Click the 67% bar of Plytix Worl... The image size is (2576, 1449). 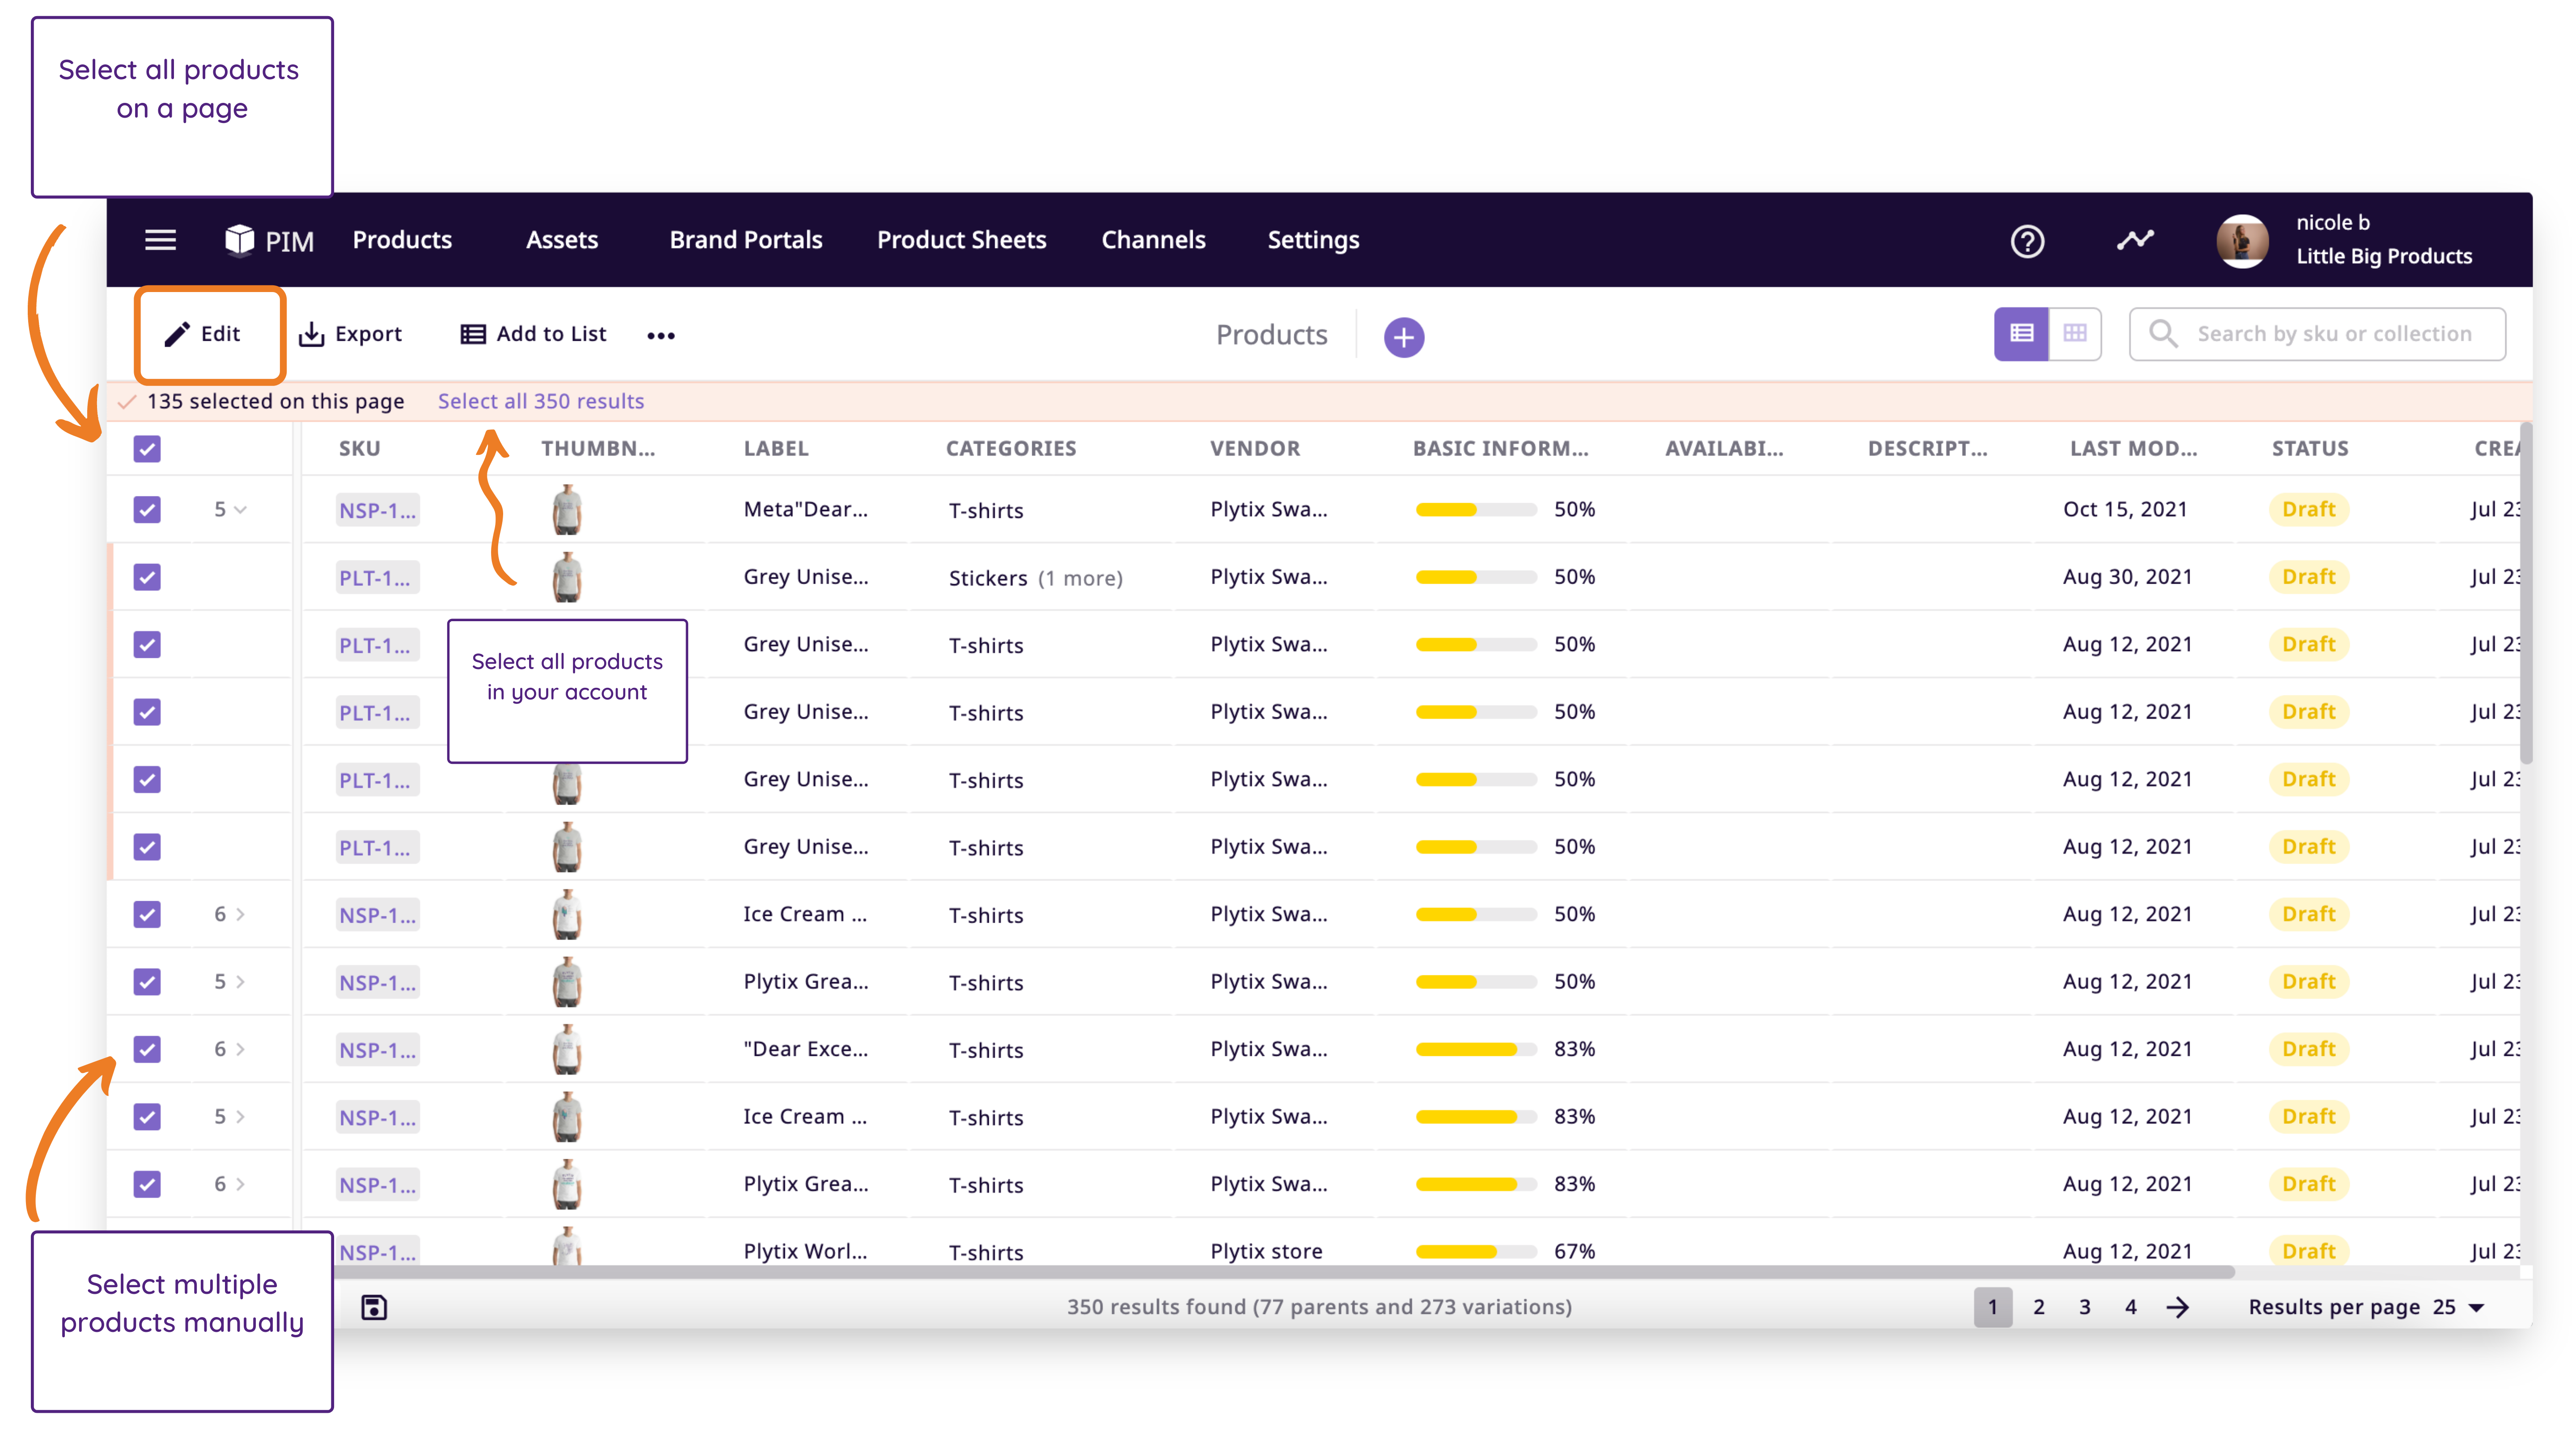pyautogui.click(x=1476, y=1252)
